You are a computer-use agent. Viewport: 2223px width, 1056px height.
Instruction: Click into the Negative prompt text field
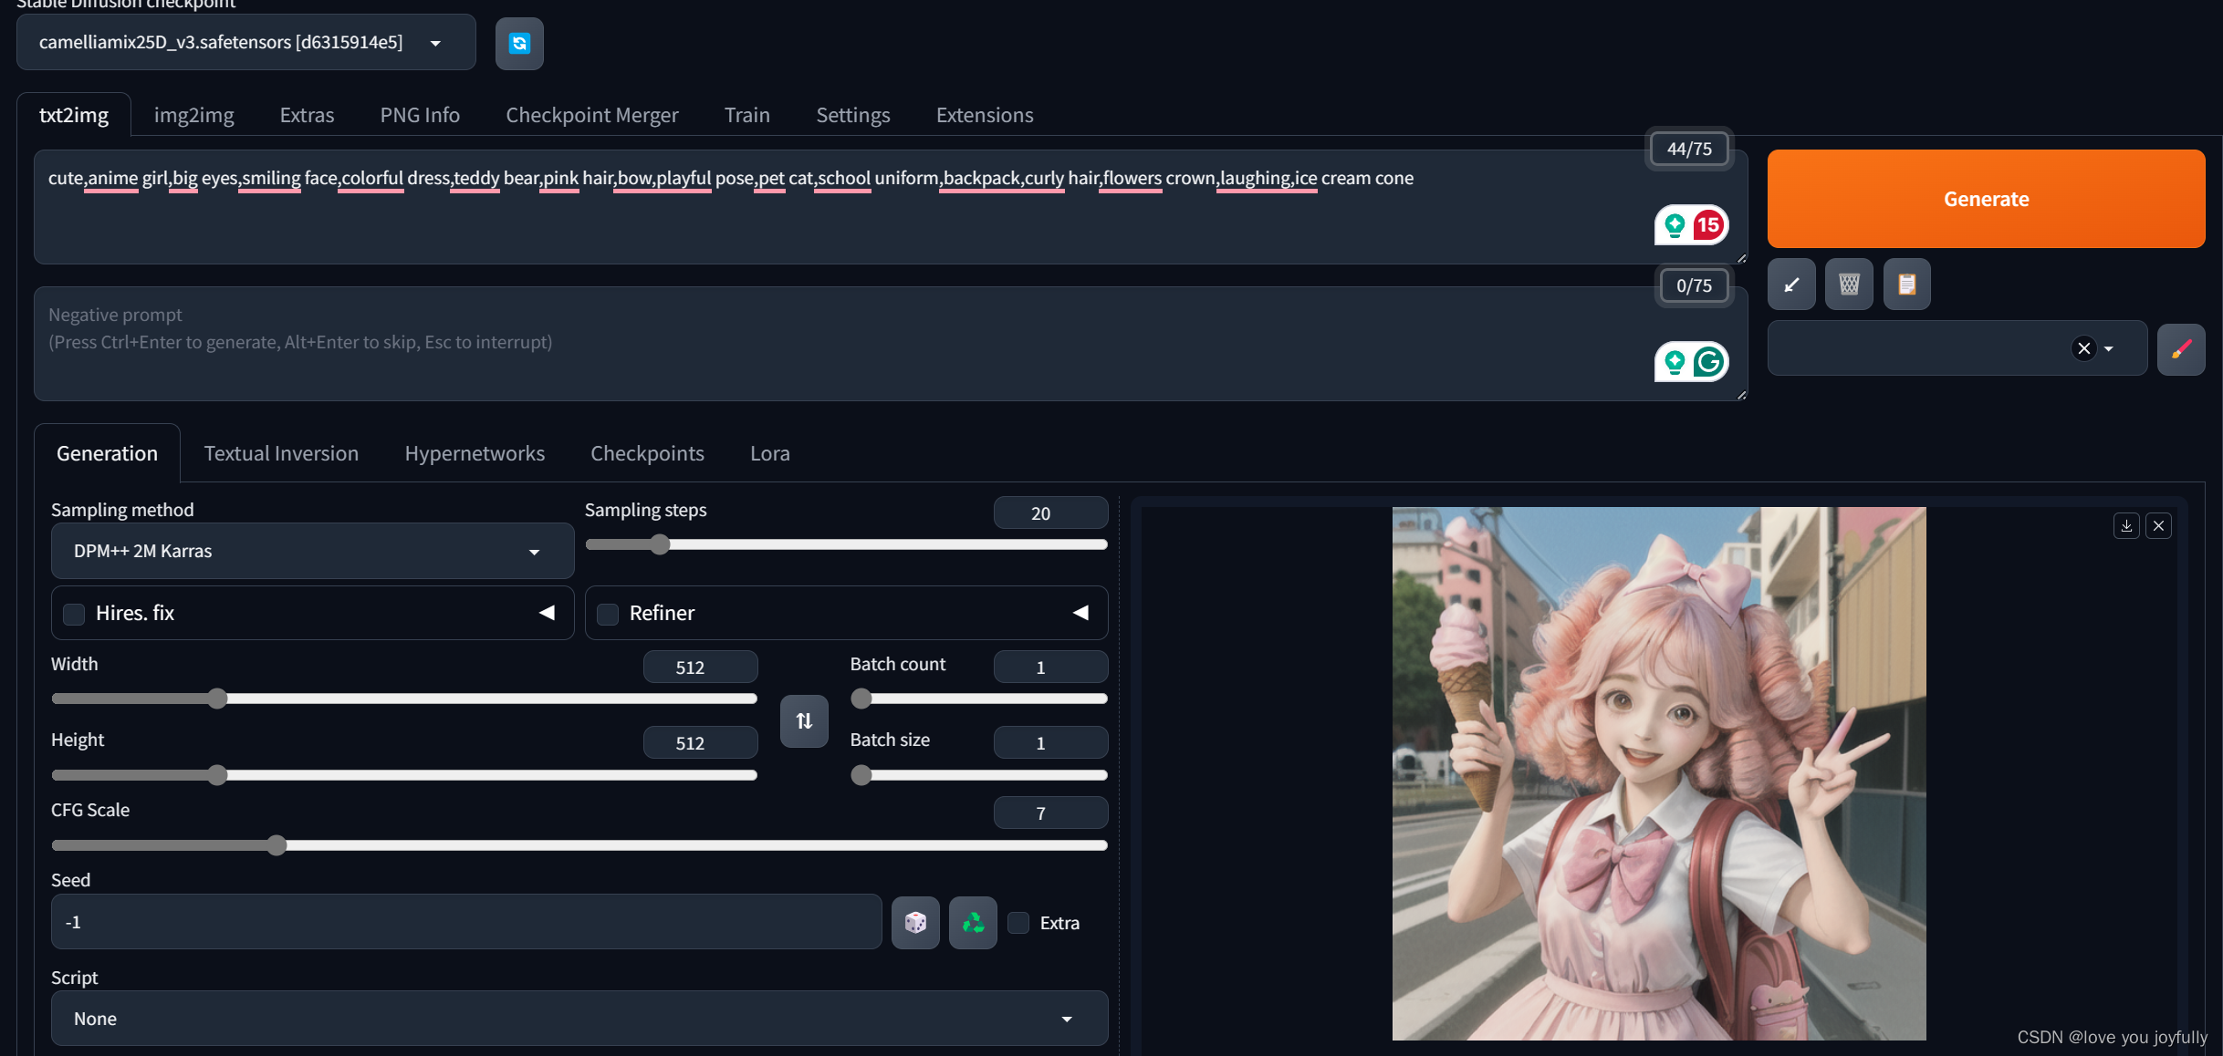pyautogui.click(x=821, y=343)
